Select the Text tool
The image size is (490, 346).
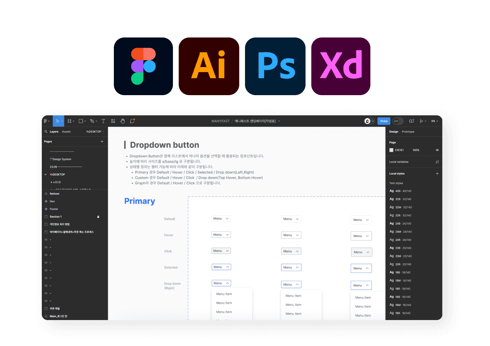pos(103,121)
